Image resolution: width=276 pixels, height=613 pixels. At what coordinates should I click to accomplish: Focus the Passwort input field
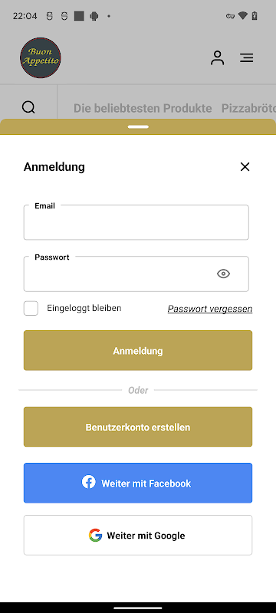[136, 274]
